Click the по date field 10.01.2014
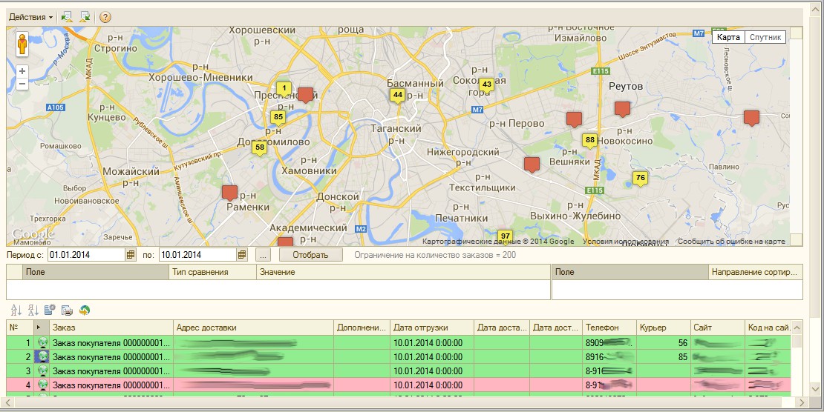 [x=197, y=255]
